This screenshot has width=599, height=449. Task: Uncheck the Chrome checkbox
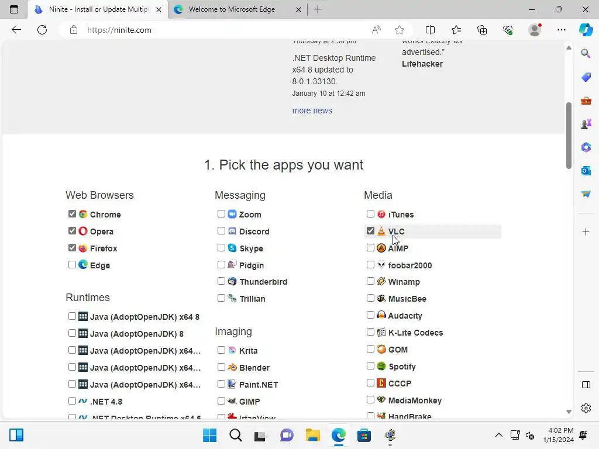click(72, 214)
